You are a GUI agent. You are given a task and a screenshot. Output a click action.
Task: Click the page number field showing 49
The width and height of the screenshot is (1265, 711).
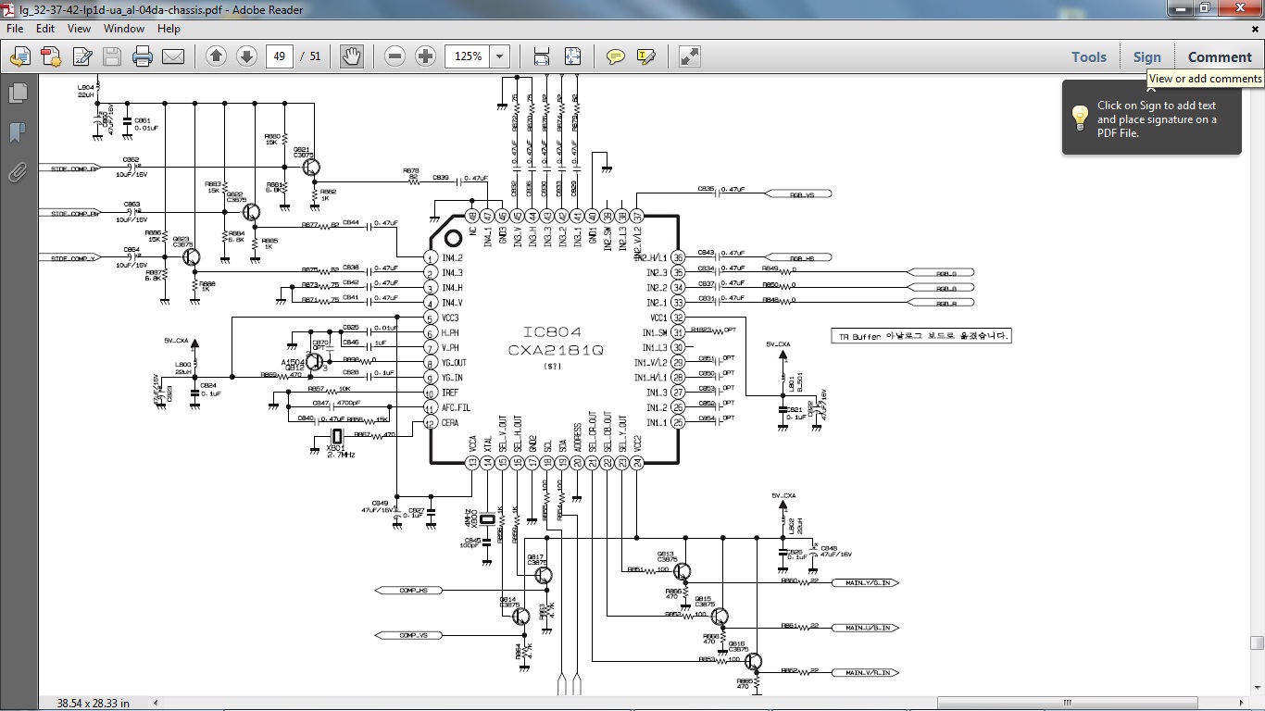click(279, 56)
